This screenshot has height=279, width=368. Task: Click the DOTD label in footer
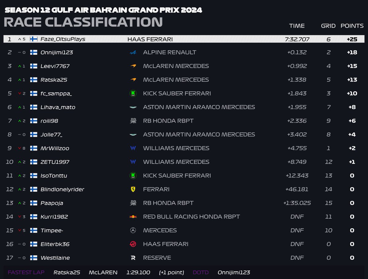tap(201, 272)
